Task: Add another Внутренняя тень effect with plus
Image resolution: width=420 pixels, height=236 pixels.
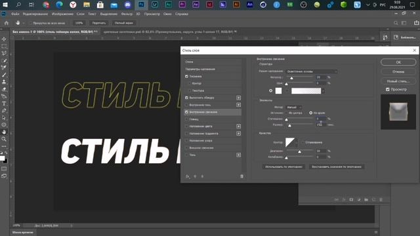Action: click(238, 105)
